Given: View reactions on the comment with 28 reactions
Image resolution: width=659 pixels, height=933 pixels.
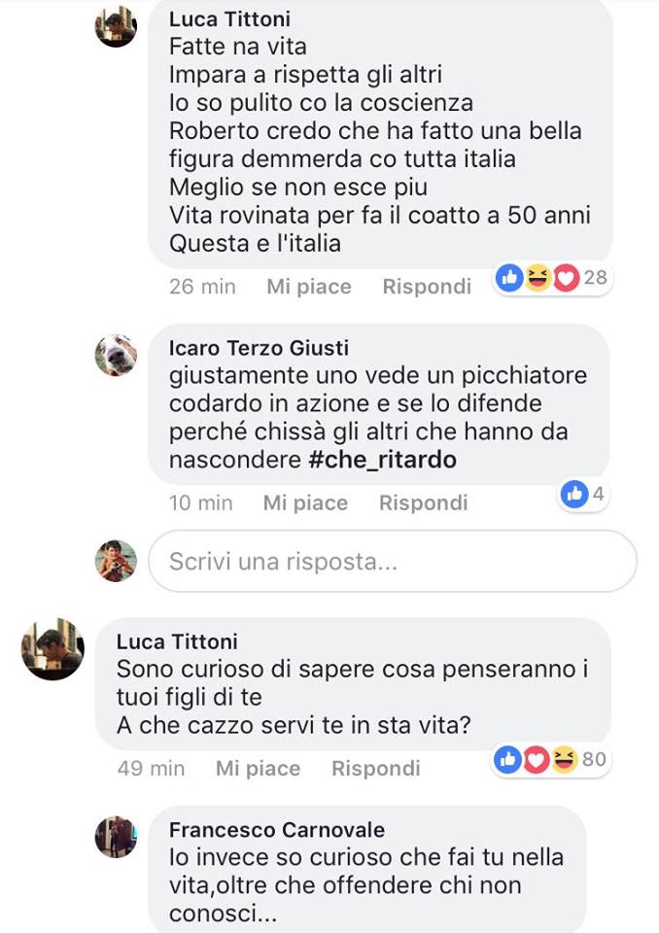Looking at the screenshot, I should [x=552, y=278].
